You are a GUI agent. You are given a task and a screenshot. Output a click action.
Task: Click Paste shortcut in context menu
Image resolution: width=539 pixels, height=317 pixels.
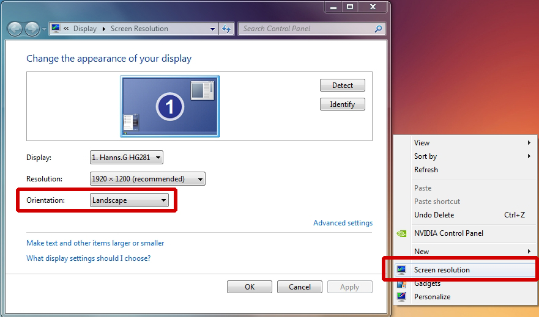pyautogui.click(x=466, y=202)
